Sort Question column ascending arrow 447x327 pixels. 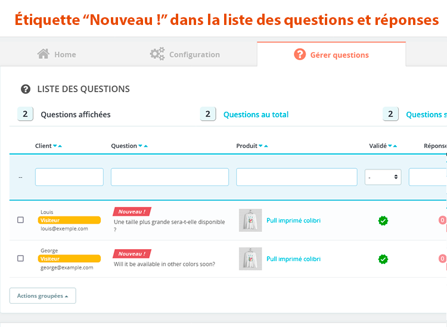click(145, 146)
